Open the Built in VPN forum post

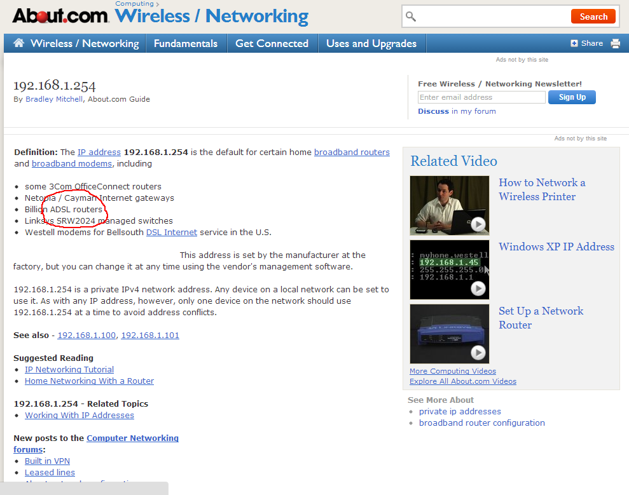[47, 461]
